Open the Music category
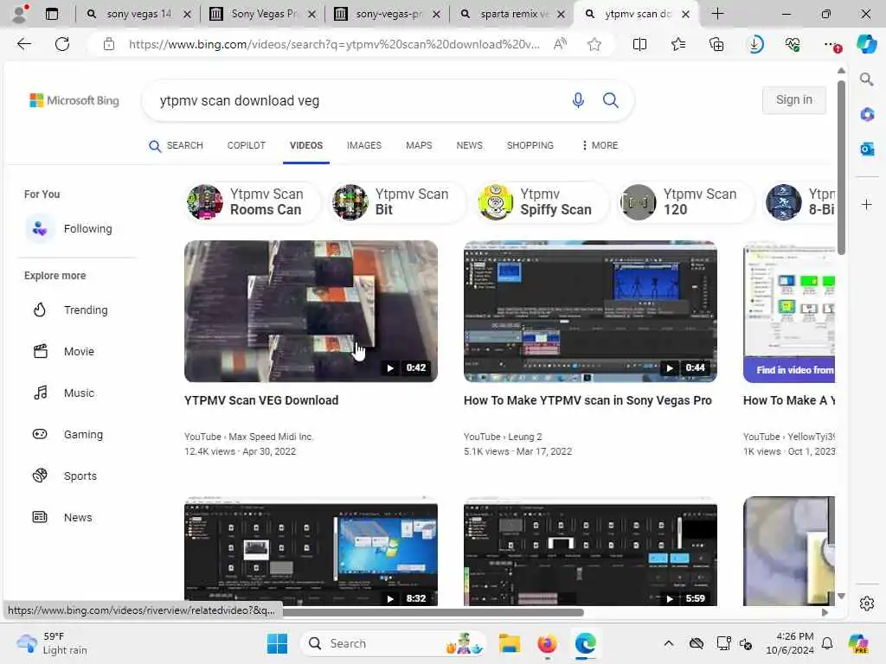Screen dimensions: 886x664 pyautogui.click(x=63, y=393)
